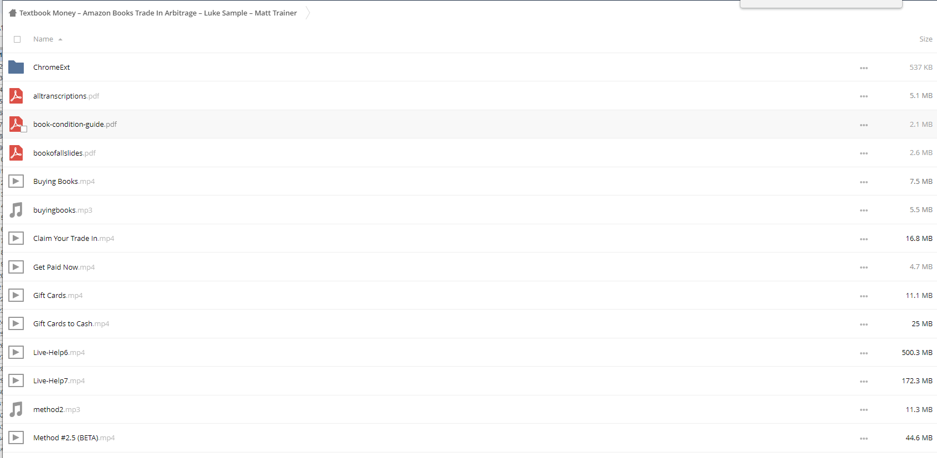
Task: Click the music note icon for method2.mp3
Action: pyautogui.click(x=16, y=409)
